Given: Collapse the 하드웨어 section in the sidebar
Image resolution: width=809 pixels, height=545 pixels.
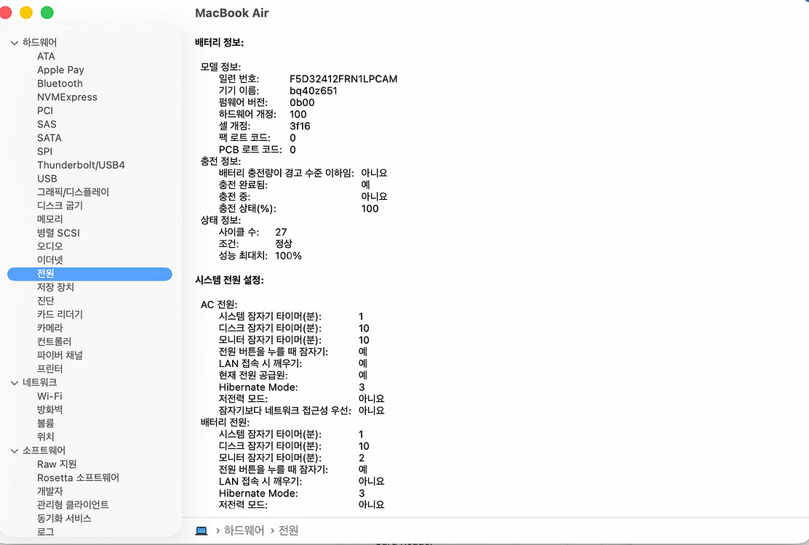Looking at the screenshot, I should tap(15, 42).
